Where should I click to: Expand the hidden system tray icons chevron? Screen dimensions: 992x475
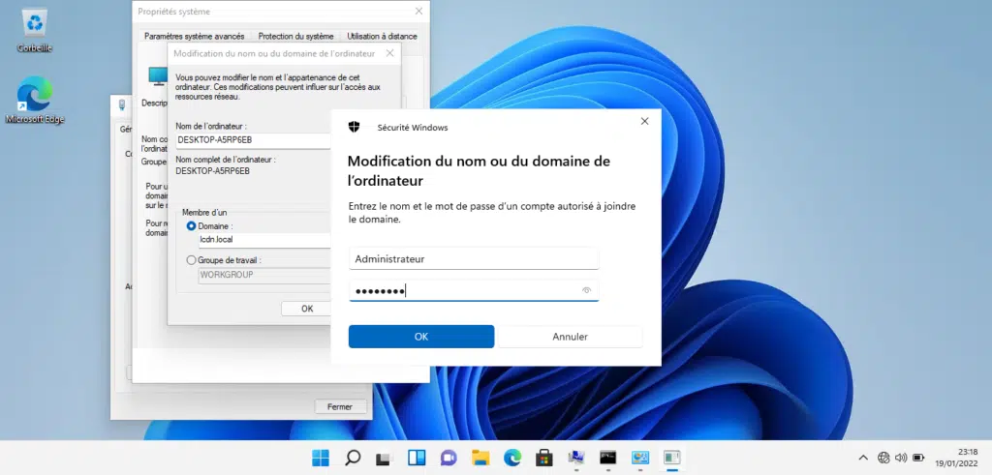(863, 458)
